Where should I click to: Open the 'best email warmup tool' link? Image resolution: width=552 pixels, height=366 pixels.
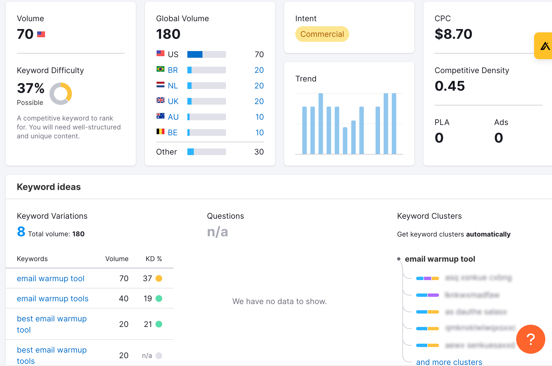point(52,324)
